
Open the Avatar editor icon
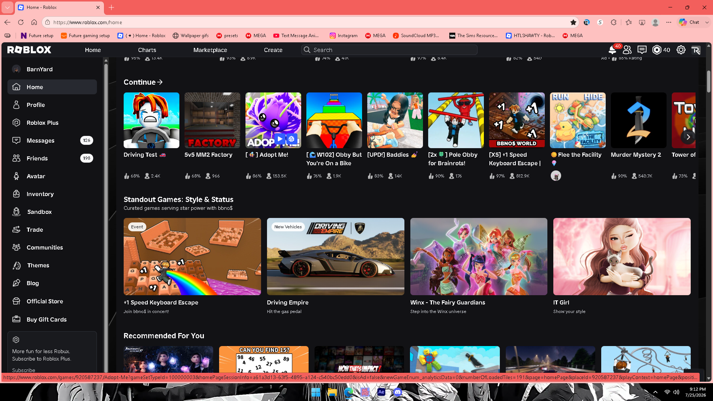click(16, 176)
